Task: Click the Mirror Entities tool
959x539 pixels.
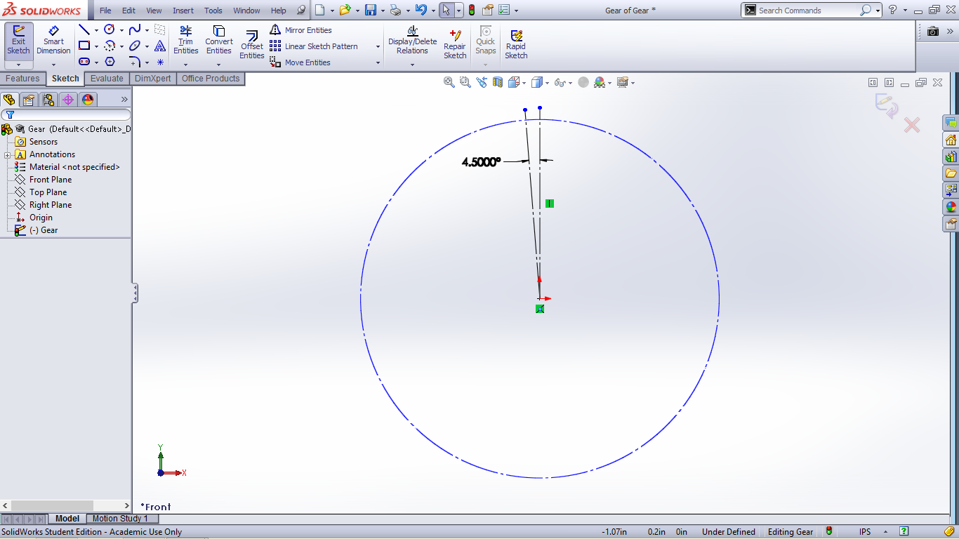Action: coord(301,30)
